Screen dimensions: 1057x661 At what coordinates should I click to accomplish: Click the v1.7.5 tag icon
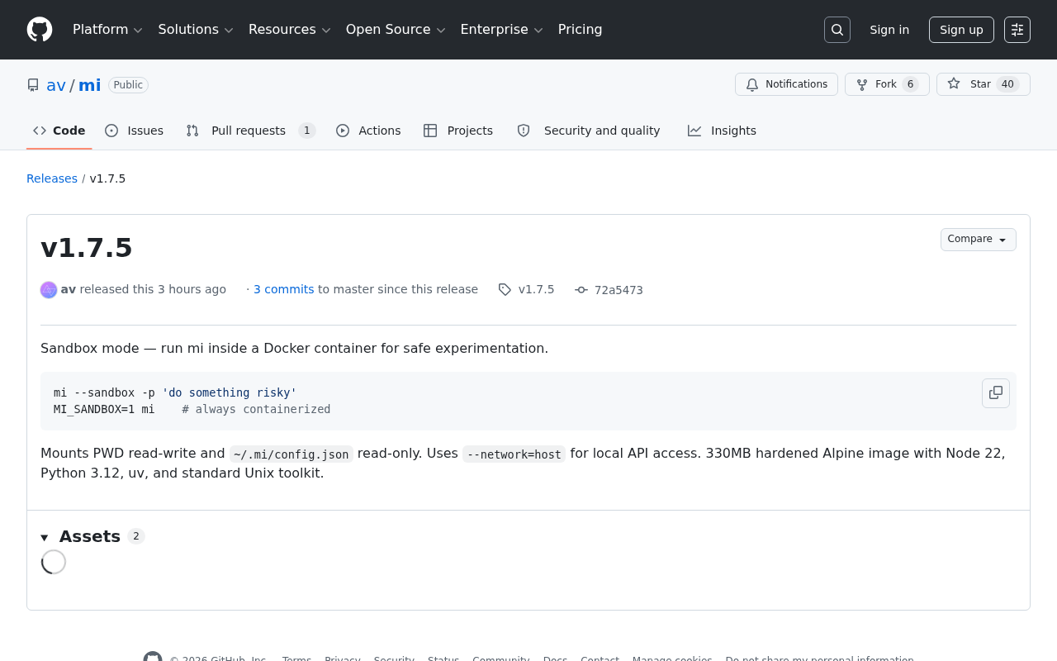coord(505,290)
